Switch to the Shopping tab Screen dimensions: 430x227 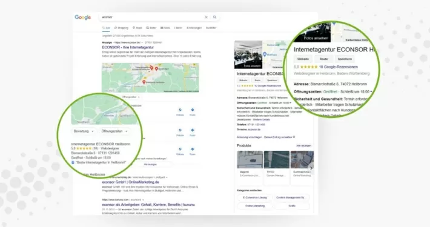pyautogui.click(x=121, y=28)
